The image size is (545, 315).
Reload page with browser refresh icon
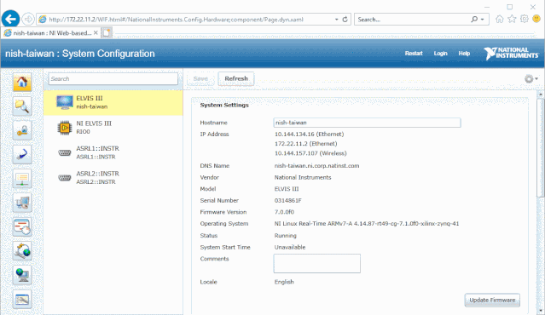345,20
